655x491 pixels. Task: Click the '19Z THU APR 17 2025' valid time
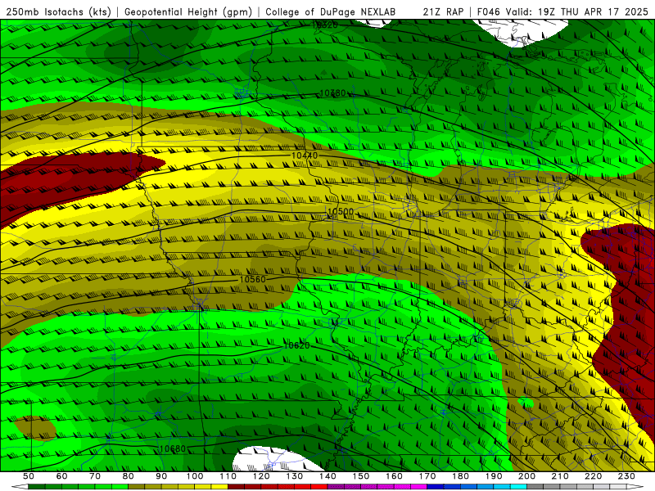(x=593, y=11)
